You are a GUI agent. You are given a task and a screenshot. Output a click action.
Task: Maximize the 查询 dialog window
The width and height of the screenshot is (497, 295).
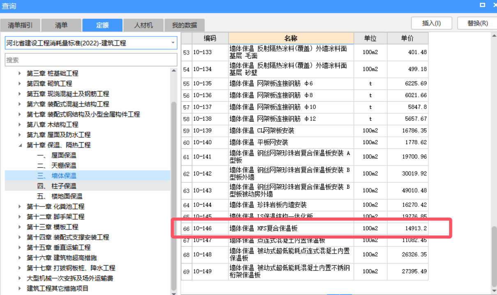(x=483, y=5)
